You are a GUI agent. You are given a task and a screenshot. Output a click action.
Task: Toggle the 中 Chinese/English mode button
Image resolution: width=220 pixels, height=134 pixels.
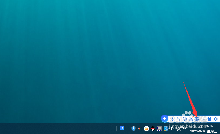click(172, 119)
